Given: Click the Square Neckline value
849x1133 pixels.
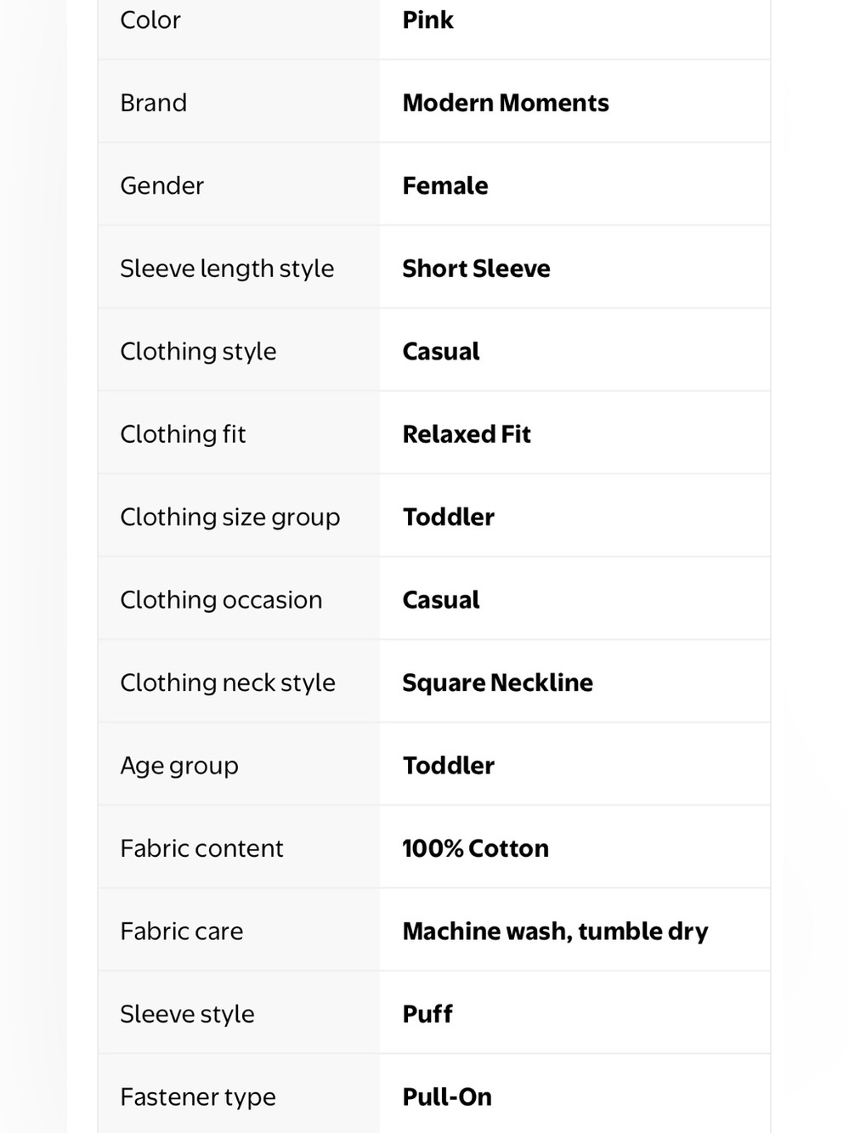Looking at the screenshot, I should tap(497, 683).
